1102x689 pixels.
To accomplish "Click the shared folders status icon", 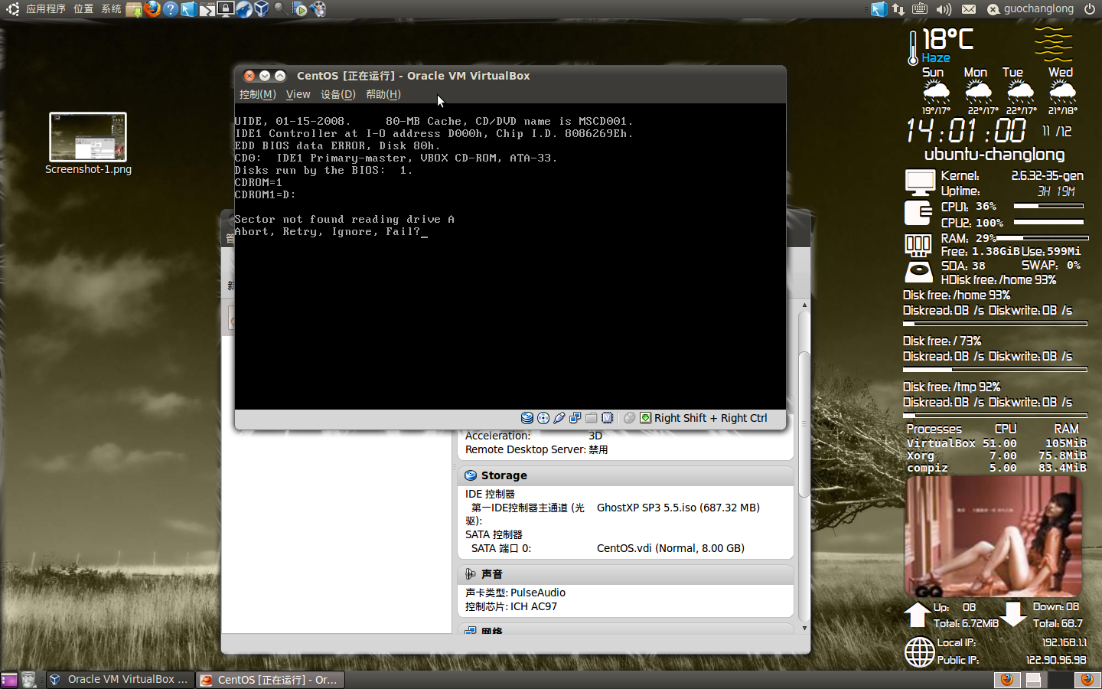I will point(592,418).
